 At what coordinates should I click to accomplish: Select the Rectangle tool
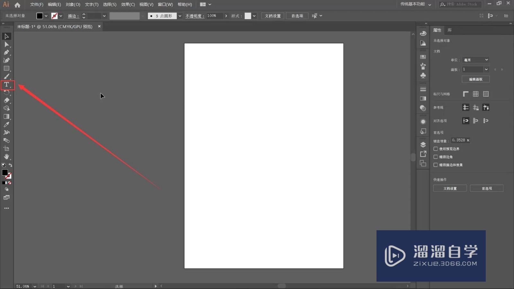(x=6, y=68)
